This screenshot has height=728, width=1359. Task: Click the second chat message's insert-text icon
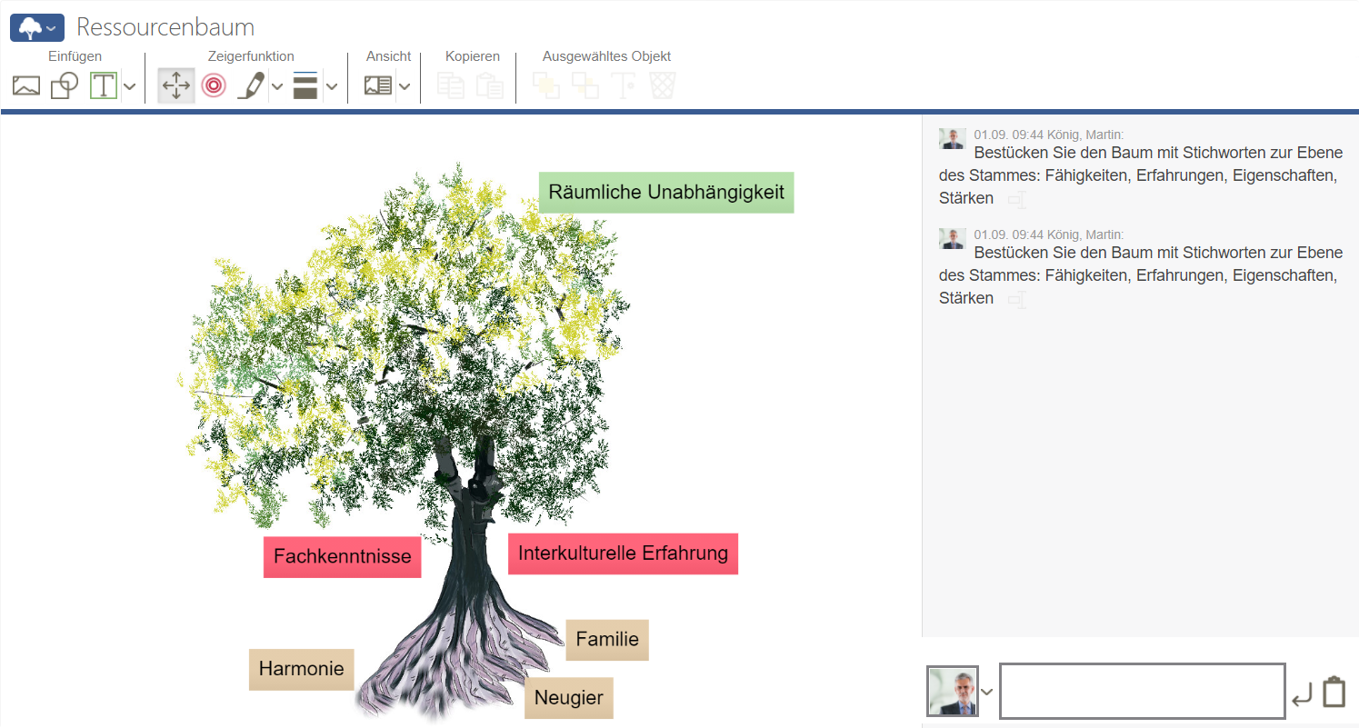[x=1016, y=299]
